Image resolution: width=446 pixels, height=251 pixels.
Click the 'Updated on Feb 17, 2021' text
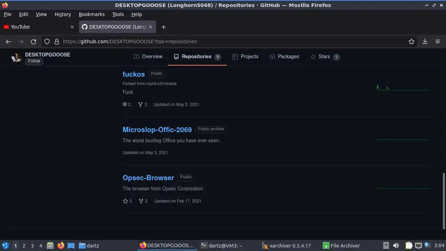click(x=178, y=201)
